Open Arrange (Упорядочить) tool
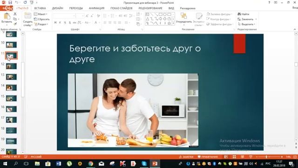Screen dimensions: 298x168 click(x=184, y=19)
